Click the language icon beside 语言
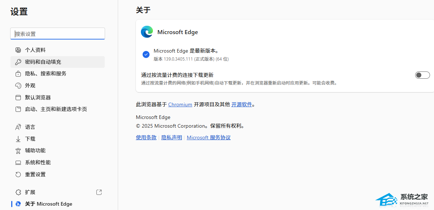 pos(18,127)
